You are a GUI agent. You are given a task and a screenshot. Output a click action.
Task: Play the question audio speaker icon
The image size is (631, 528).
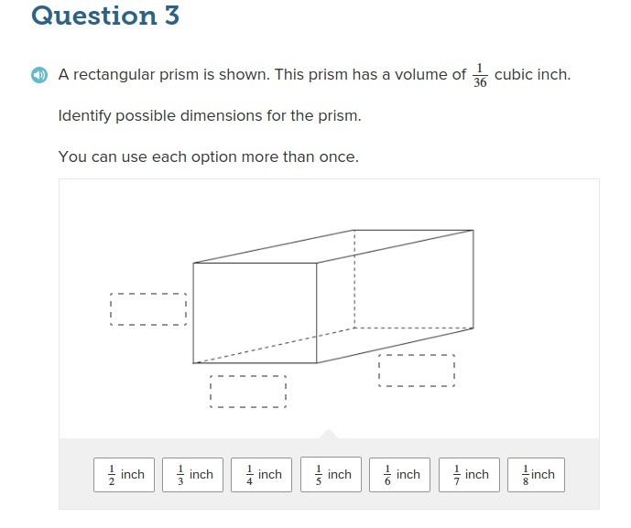(38, 75)
